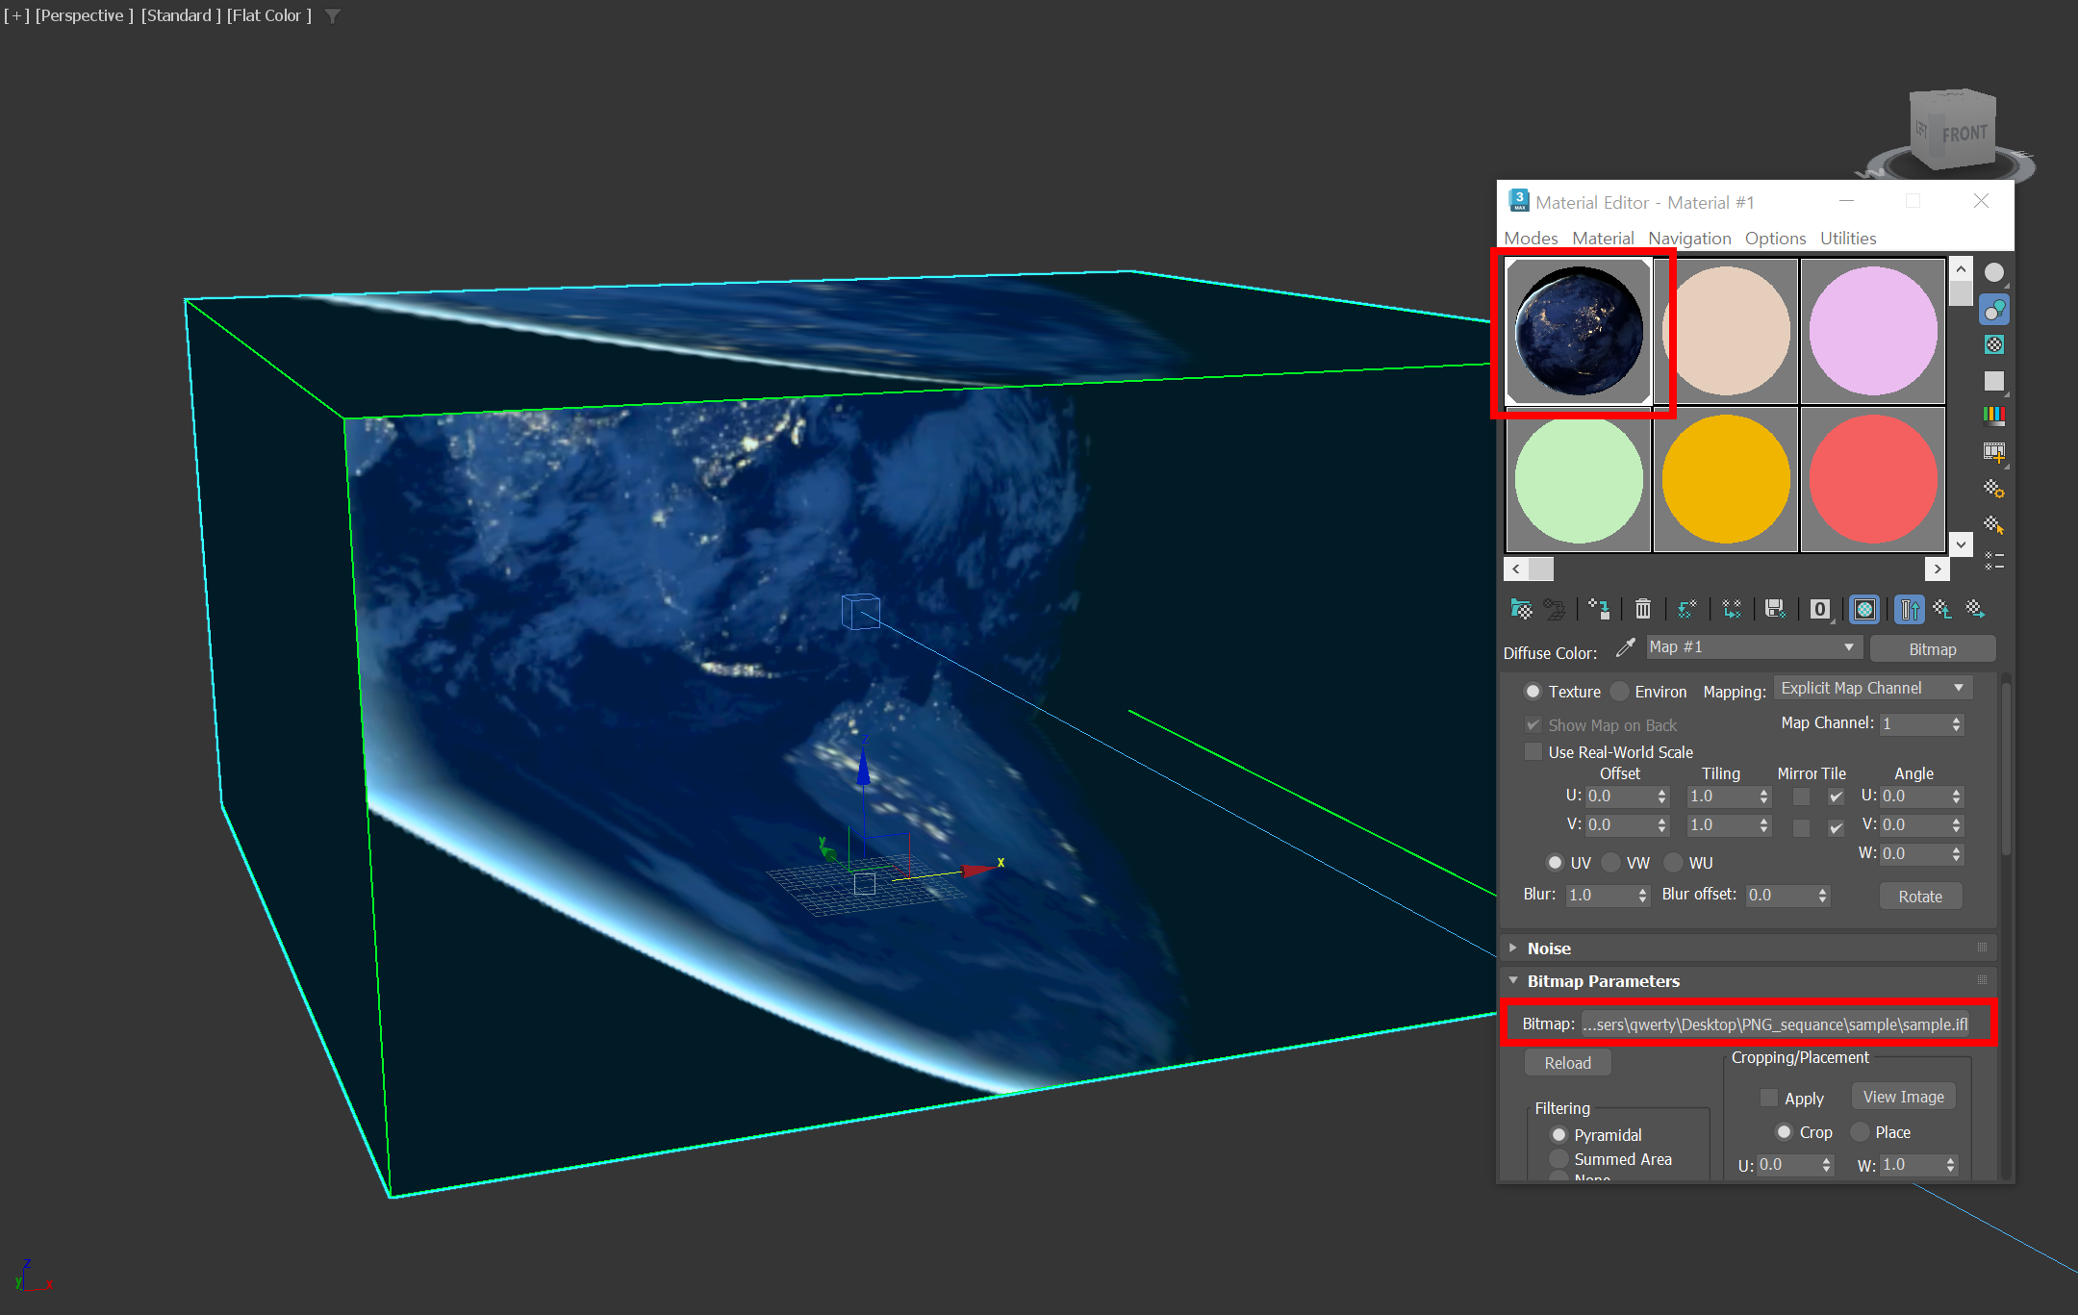This screenshot has height=1315, width=2078.
Task: Select Environ radio button
Action: [x=1620, y=692]
